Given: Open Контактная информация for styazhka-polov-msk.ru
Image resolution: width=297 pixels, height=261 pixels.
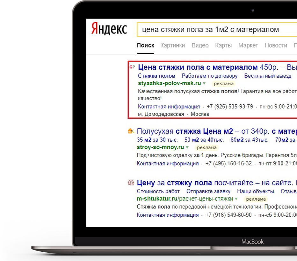Looking at the screenshot, I should 169,107.
